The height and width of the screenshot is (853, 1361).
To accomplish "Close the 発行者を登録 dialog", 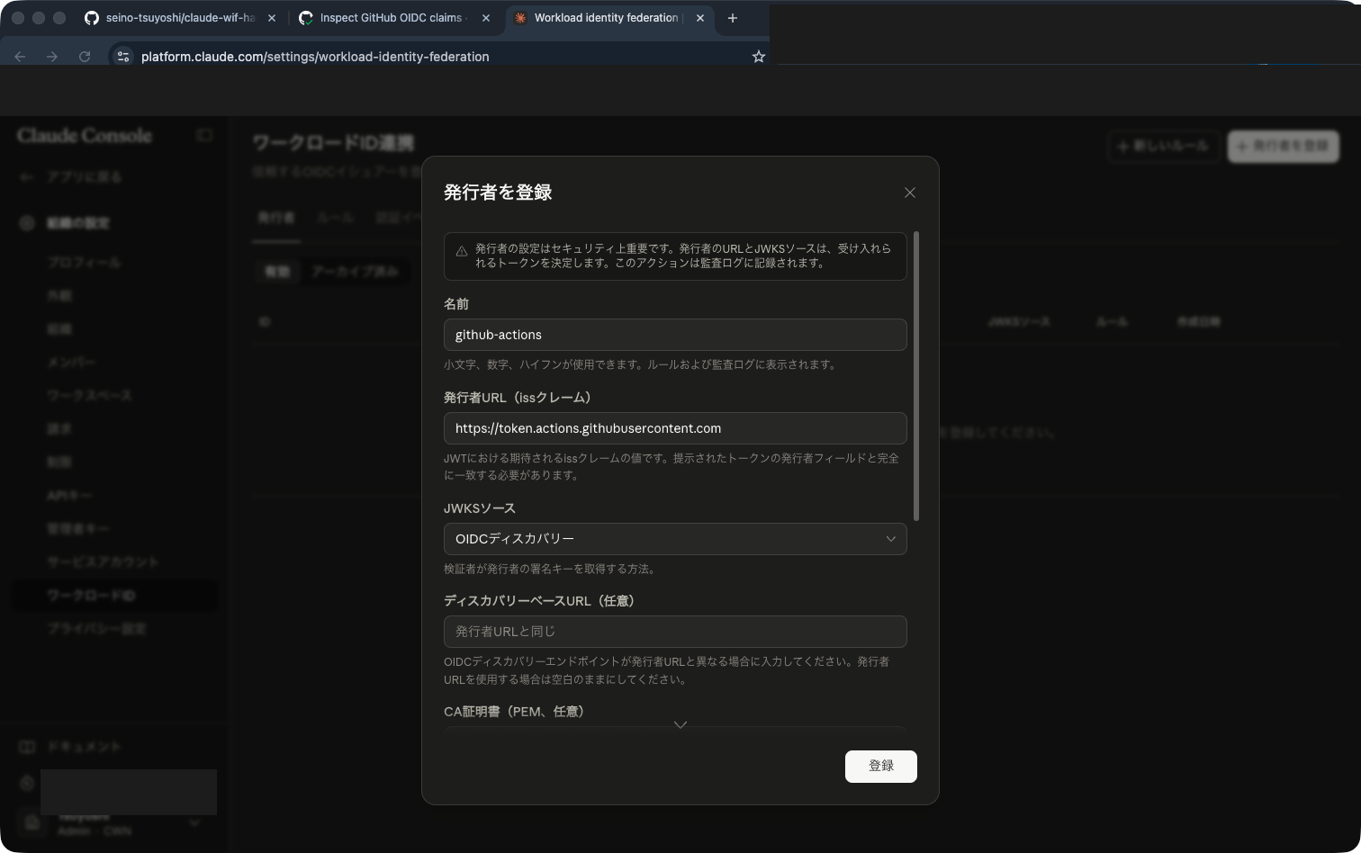I will (x=910, y=193).
